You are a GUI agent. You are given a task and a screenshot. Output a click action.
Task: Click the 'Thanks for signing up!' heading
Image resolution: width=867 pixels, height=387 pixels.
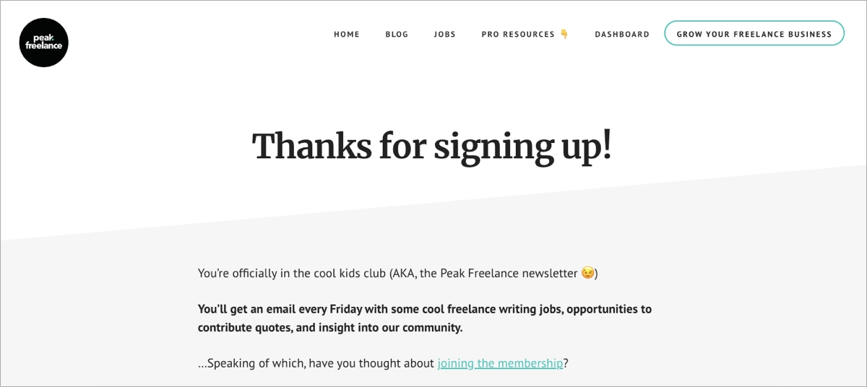[432, 146]
